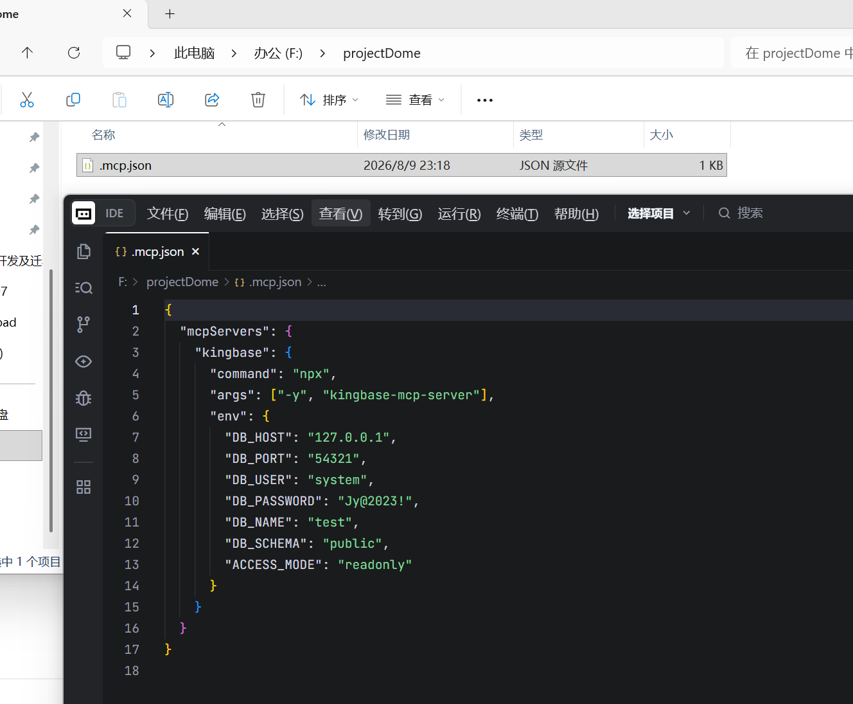Viewport: 853px width, 704px height.
Task: Sort by 修改日期 column header
Action: (387, 135)
